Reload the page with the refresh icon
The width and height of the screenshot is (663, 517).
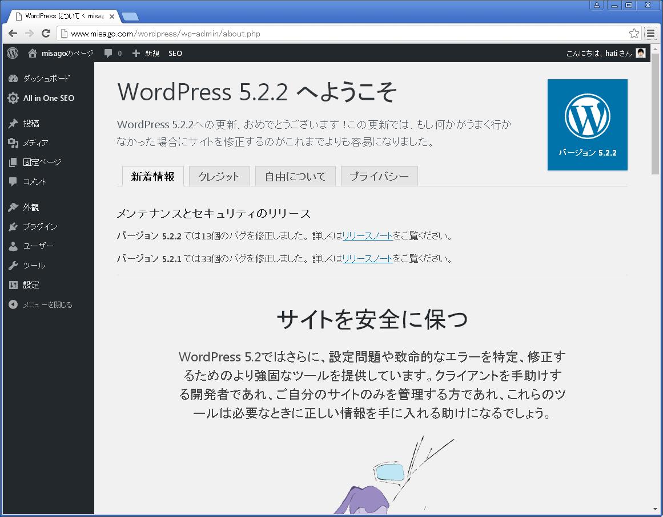pos(46,33)
